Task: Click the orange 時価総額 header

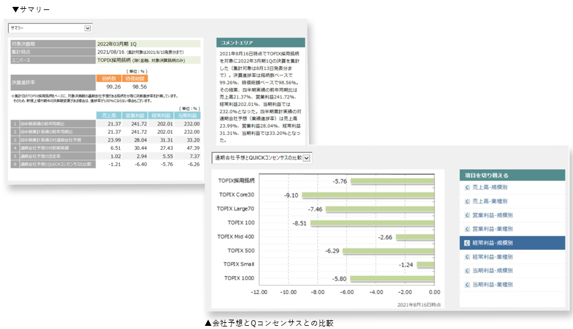Action: [135, 79]
